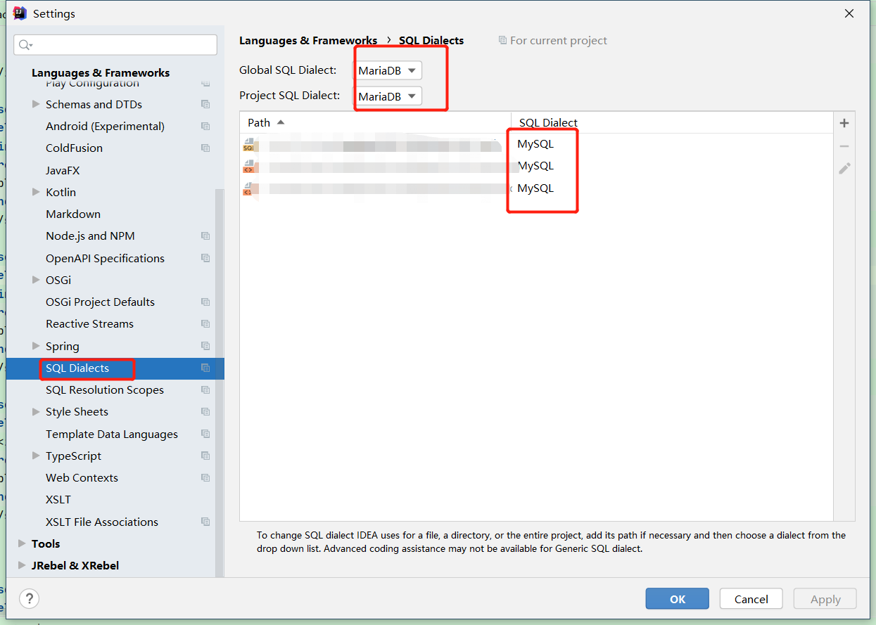
Task: Click project-level icon beside SQL Dialects
Action: click(205, 368)
